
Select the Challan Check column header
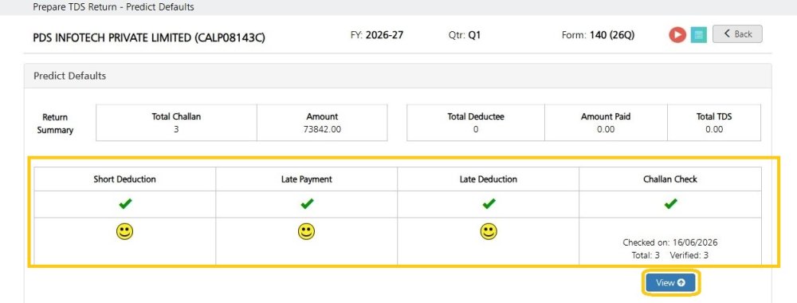(x=670, y=179)
